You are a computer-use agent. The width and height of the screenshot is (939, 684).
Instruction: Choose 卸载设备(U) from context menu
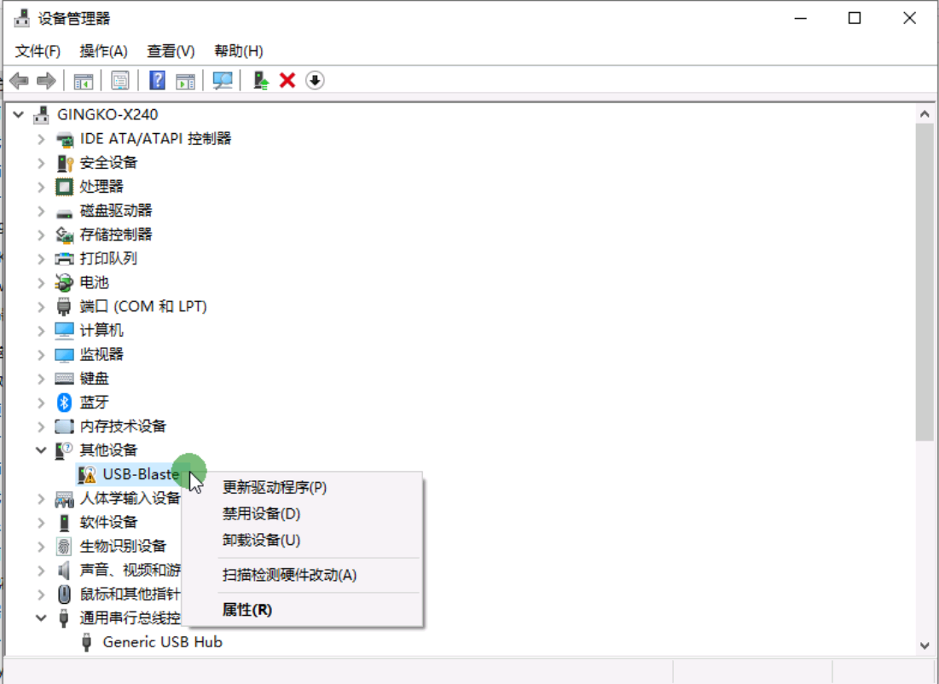(x=261, y=540)
